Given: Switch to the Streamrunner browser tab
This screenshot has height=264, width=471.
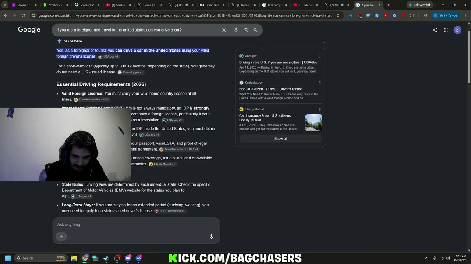Looking at the screenshot, I should pyautogui.click(x=24, y=5).
